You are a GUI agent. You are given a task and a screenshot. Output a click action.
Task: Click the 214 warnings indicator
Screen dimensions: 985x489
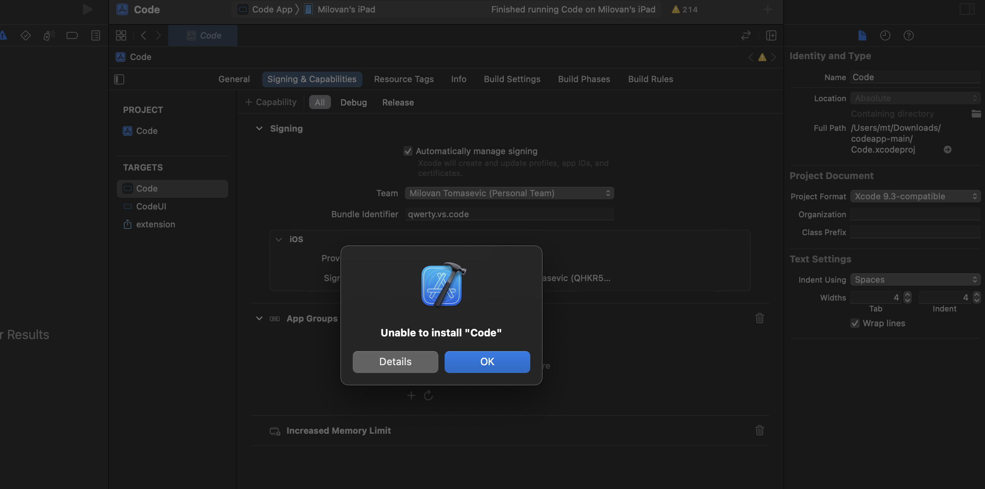tap(685, 9)
